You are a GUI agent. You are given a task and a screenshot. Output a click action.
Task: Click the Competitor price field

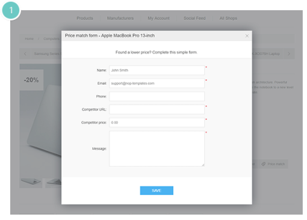(x=157, y=123)
